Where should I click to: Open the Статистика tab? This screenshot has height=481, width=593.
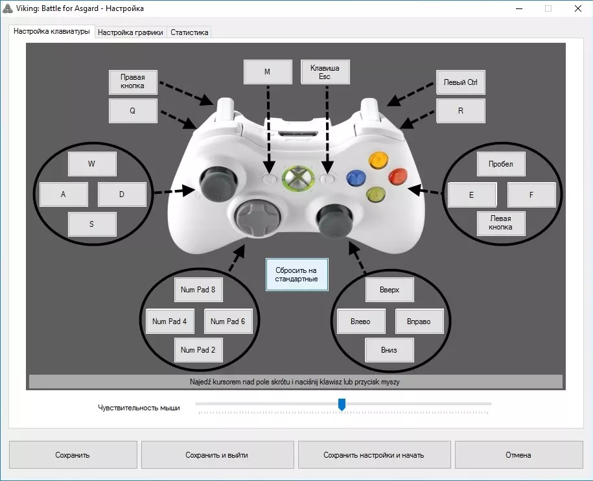pyautogui.click(x=189, y=32)
